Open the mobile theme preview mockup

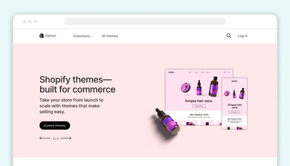tap(234, 103)
